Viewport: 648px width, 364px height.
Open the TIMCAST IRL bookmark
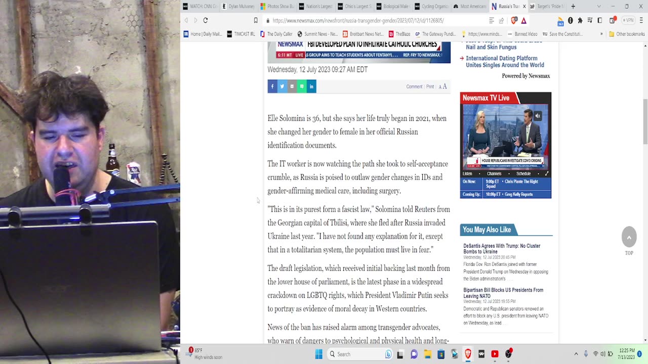pyautogui.click(x=241, y=34)
